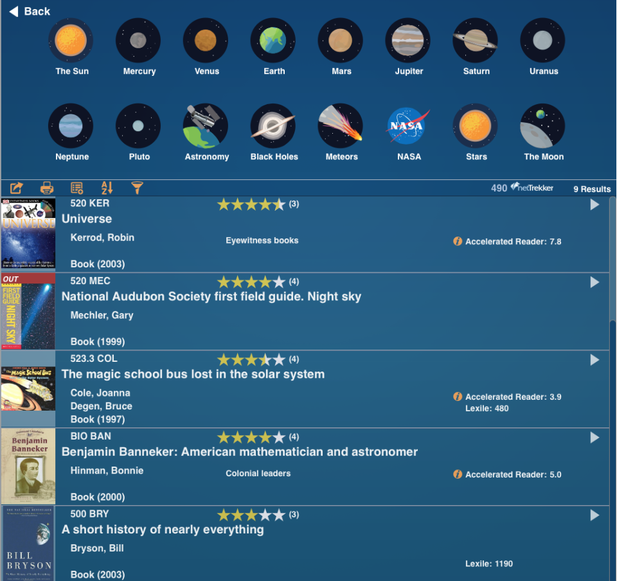Add results to a resource list

76,188
